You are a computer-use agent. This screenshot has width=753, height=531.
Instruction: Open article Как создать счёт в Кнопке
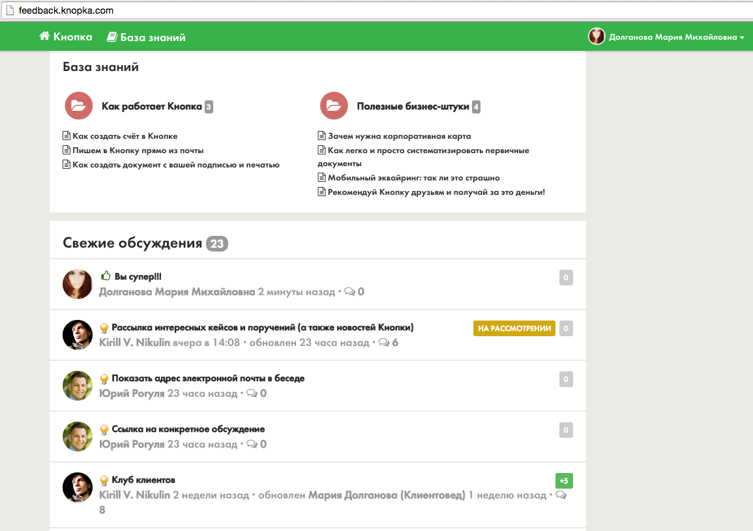point(125,136)
